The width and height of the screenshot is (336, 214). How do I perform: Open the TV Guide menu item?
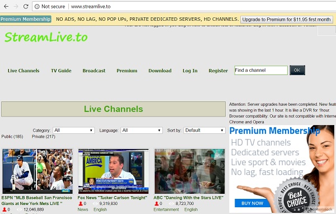tap(61, 71)
